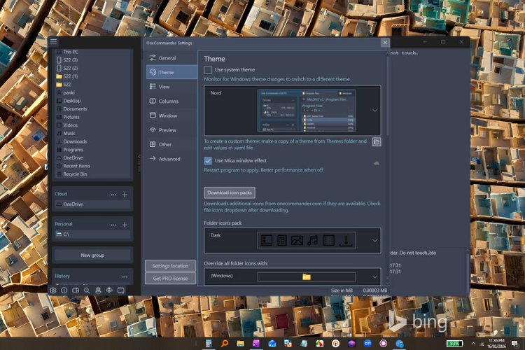Image resolution: width=525 pixels, height=350 pixels.
Task: Open Cloud group options ellipsis
Action: 113,195
